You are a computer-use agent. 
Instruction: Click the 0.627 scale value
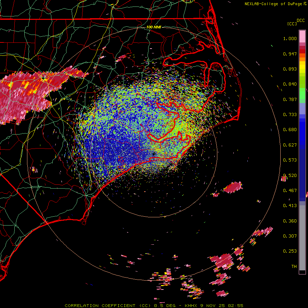pyautogui.click(x=290, y=145)
